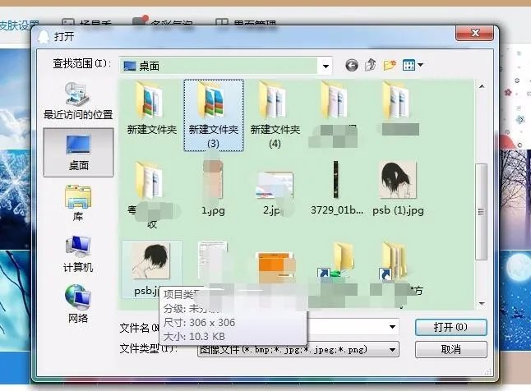The image size is (531, 391).
Task: Go up one folder level
Action: point(371,64)
